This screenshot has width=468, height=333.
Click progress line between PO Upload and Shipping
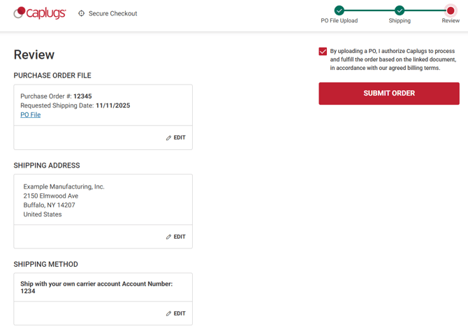369,10
